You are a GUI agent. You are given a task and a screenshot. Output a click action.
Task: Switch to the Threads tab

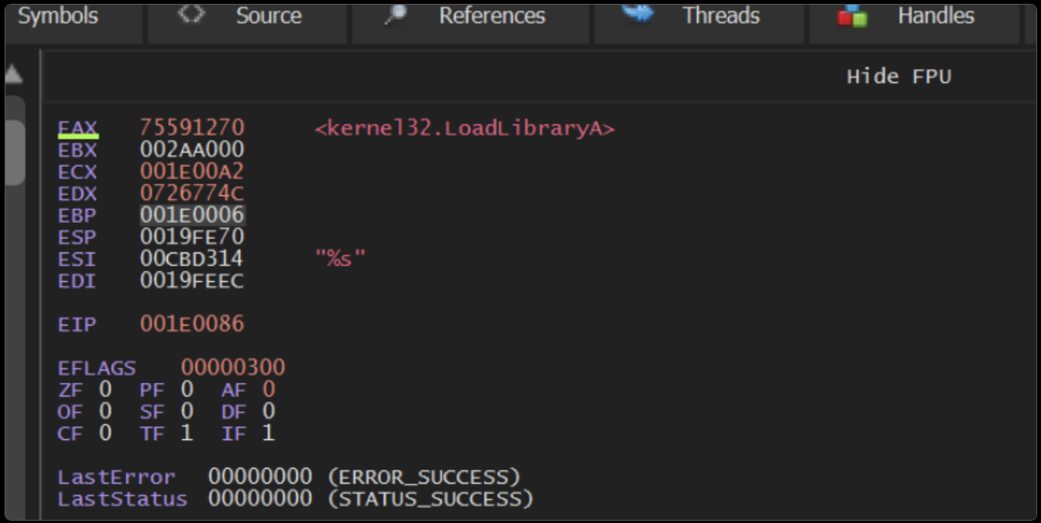tap(720, 16)
